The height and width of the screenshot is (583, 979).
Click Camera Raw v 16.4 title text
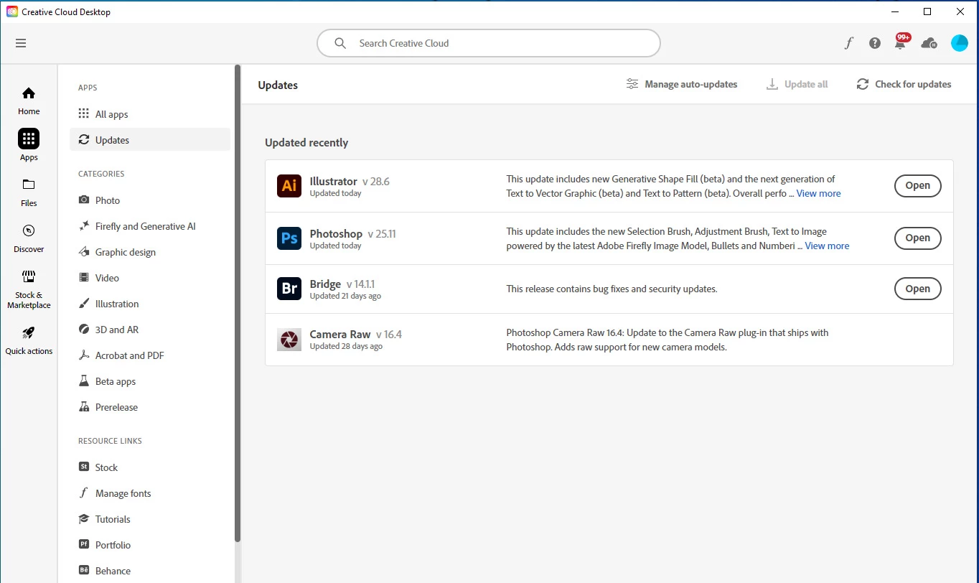(355, 335)
